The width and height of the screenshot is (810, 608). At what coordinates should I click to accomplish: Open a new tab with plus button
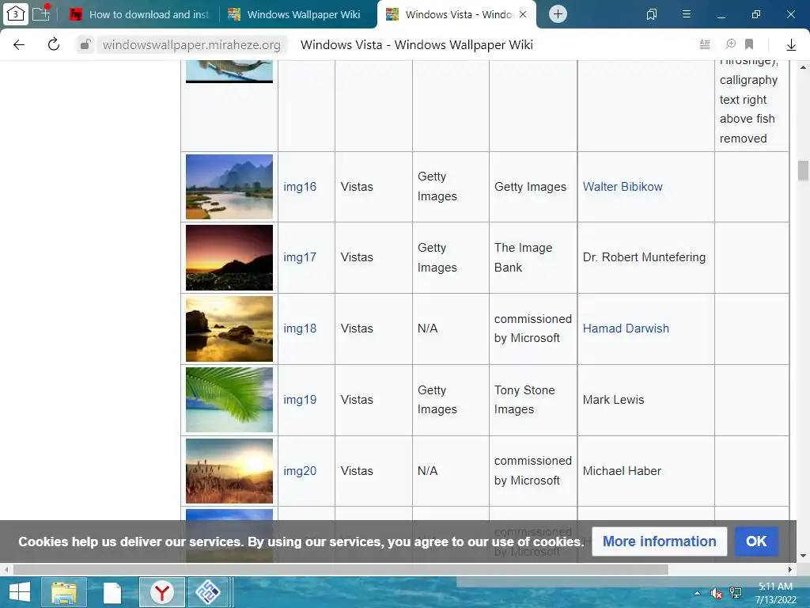pos(558,14)
